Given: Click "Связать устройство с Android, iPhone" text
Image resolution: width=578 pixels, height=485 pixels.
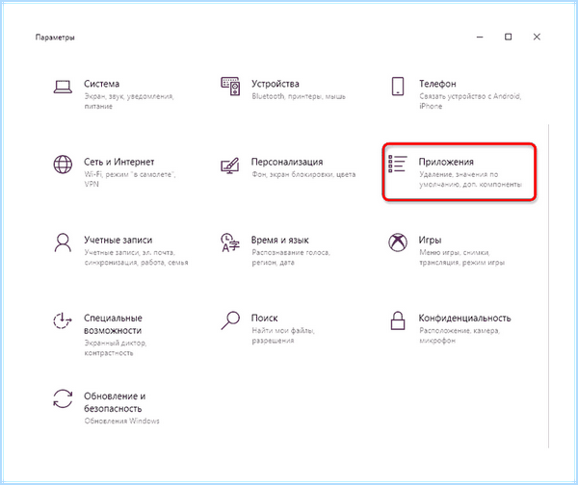Looking at the screenshot, I should coord(470,101).
